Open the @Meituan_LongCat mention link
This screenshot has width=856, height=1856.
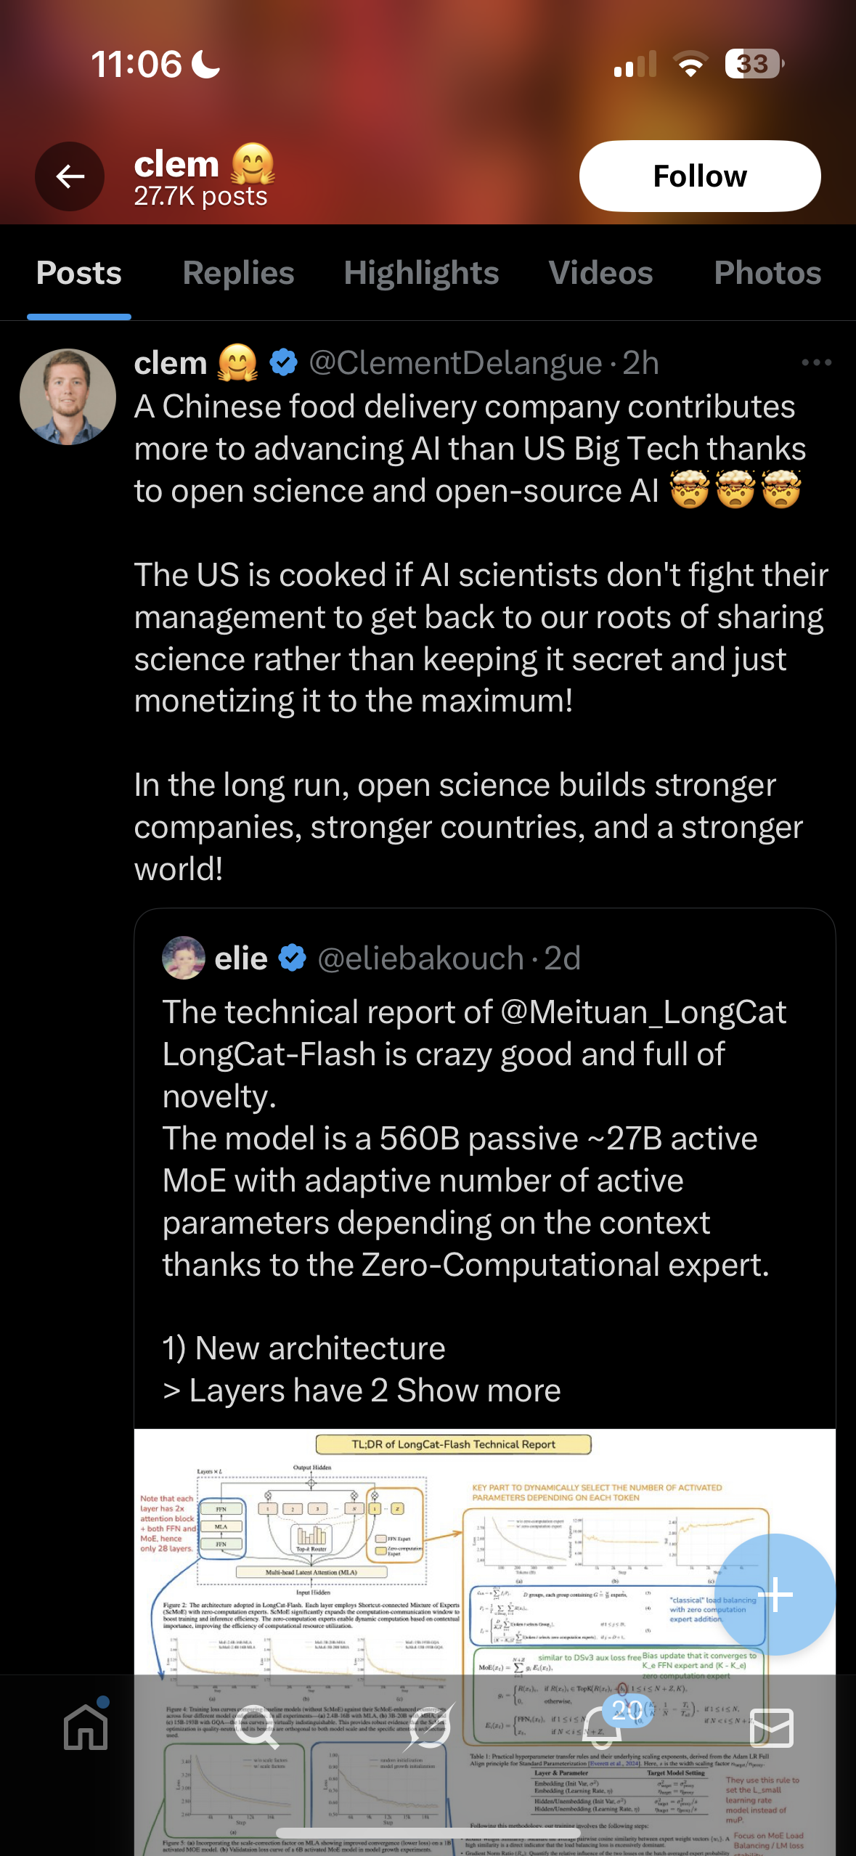pos(643,1012)
